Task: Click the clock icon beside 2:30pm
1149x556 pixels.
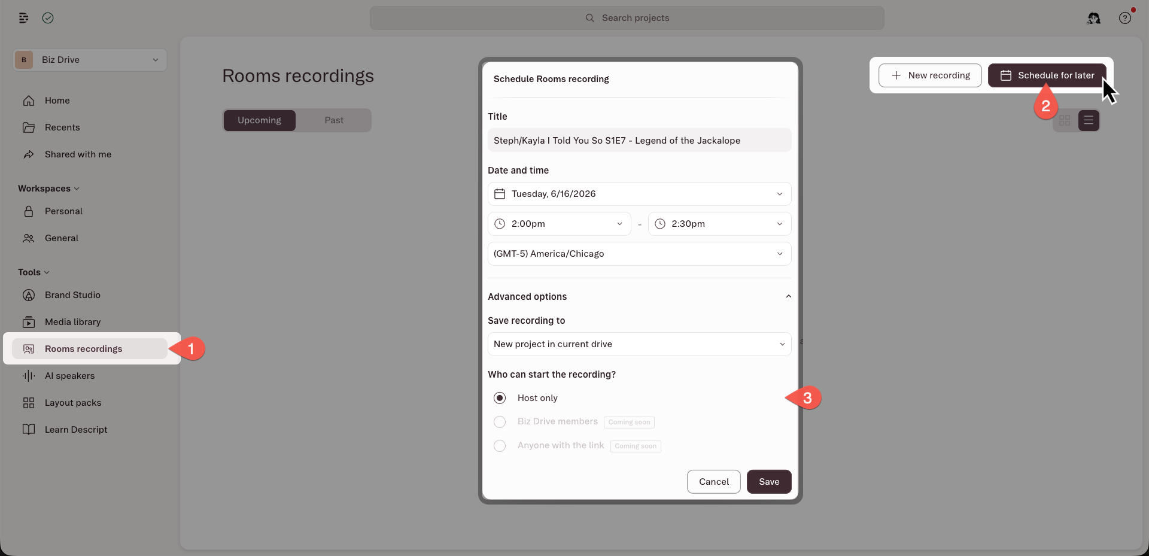Action: click(x=660, y=224)
